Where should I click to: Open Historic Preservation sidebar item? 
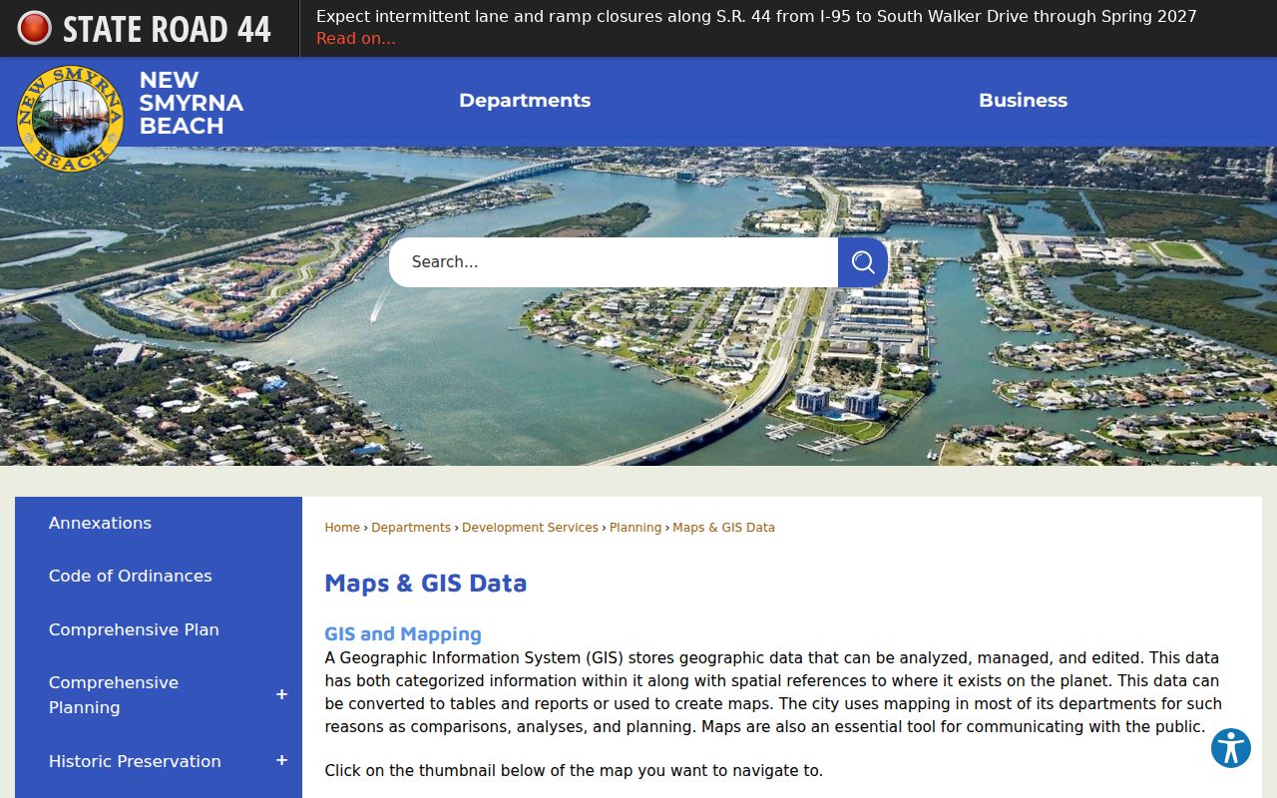coord(135,761)
